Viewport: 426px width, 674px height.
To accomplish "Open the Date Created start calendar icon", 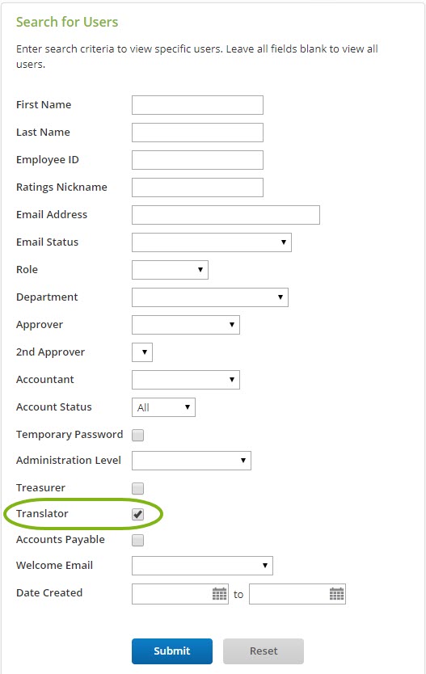I will 220,594.
